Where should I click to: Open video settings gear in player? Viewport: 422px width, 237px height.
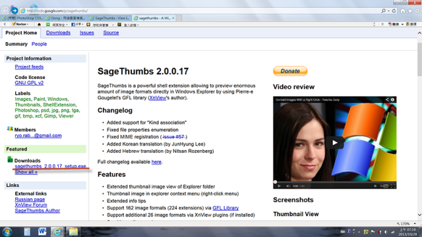point(375,186)
